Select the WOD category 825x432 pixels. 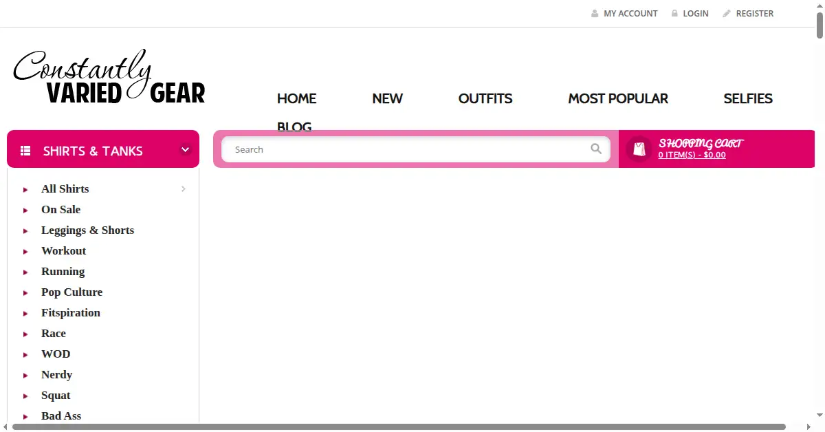56,354
